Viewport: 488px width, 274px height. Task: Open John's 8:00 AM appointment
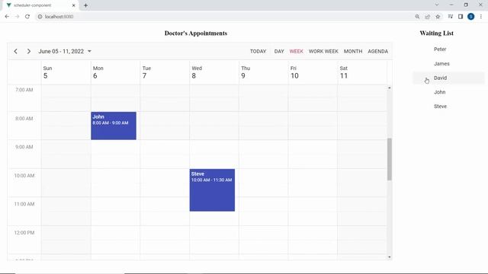(114, 126)
